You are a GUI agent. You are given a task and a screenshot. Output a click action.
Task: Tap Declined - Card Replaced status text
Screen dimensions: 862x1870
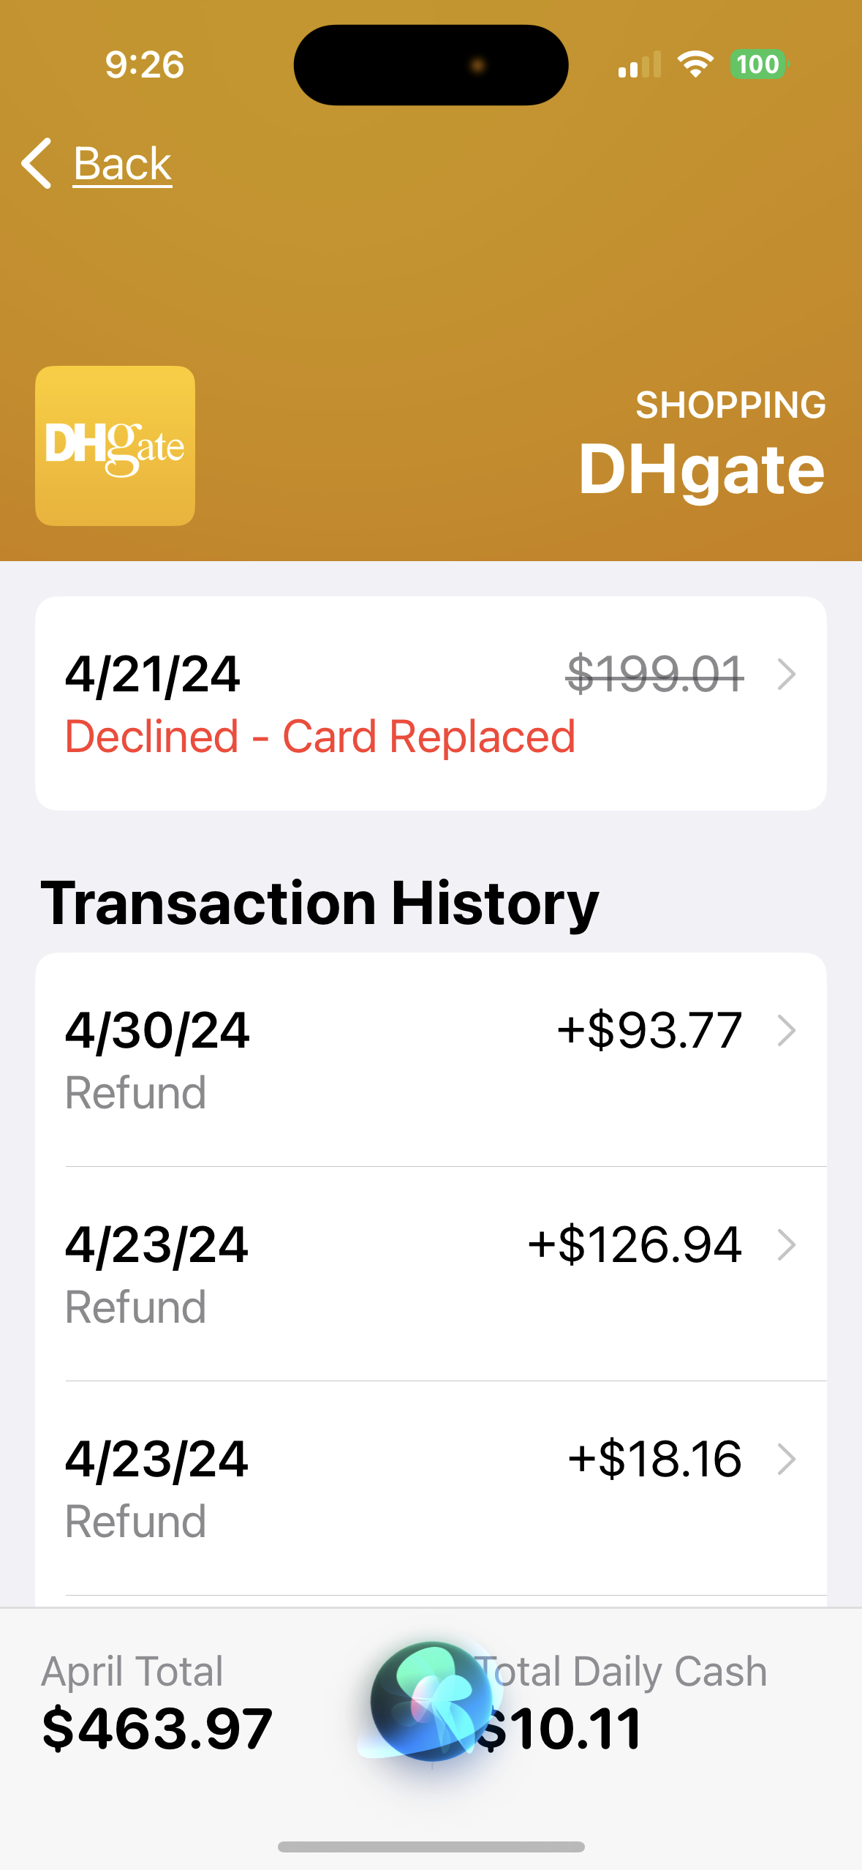coord(320,736)
